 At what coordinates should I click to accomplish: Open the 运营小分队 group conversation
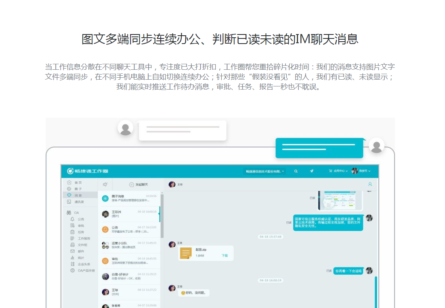(129, 245)
